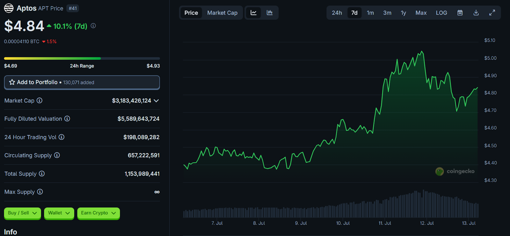Download the chart data
This screenshot has height=236, width=510.
476,13
